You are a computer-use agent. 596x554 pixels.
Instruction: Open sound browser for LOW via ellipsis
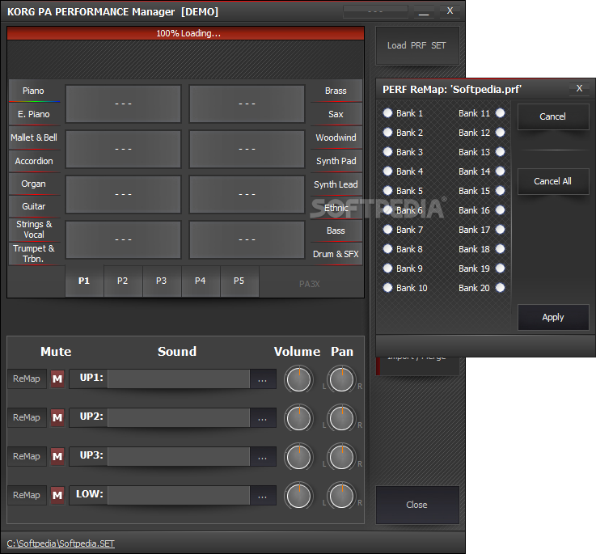(x=263, y=496)
